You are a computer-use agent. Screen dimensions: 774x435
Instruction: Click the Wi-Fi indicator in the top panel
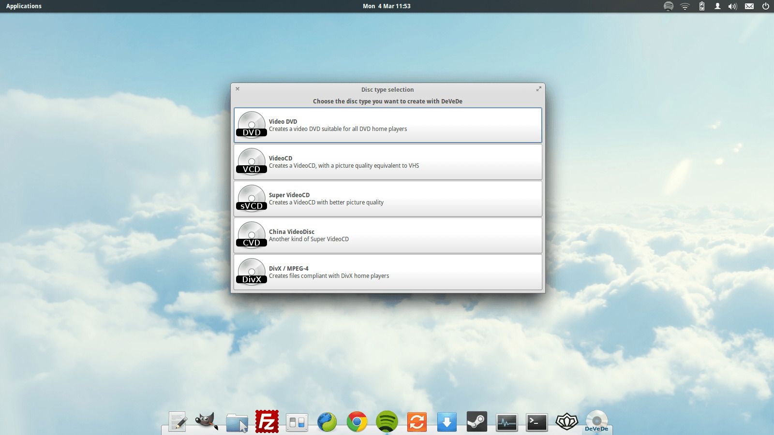point(684,6)
